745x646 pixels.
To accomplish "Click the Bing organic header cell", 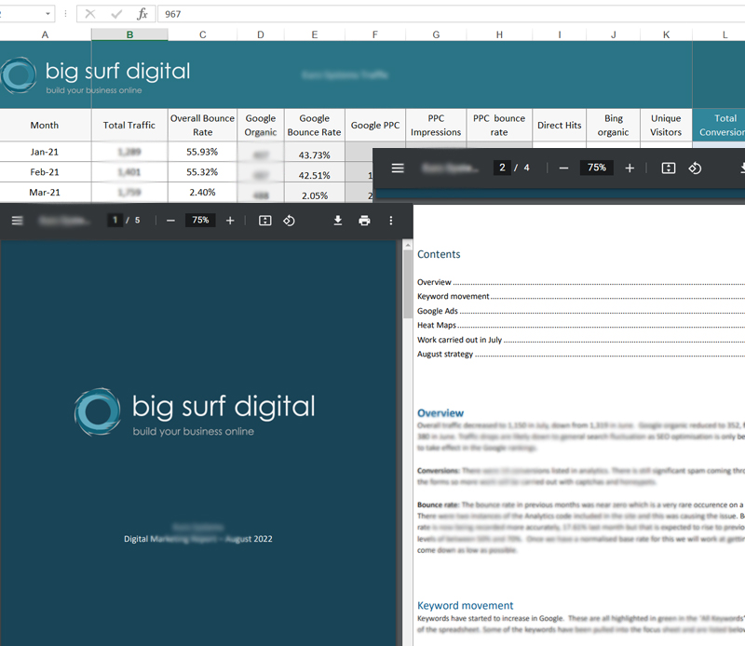I will coord(613,125).
